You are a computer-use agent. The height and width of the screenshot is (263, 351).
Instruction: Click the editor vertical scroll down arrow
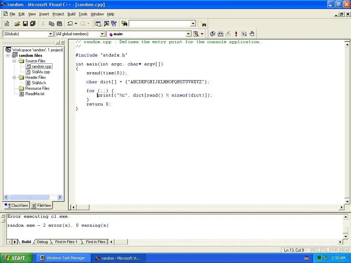(347, 201)
